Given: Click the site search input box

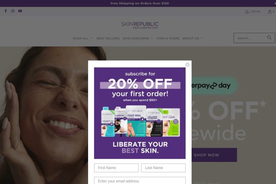Looking at the screenshot, I should tap(251, 38).
